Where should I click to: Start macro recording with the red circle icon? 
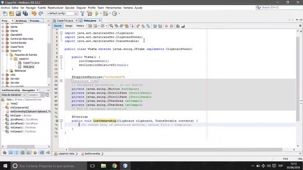pyautogui.click(x=166, y=26)
